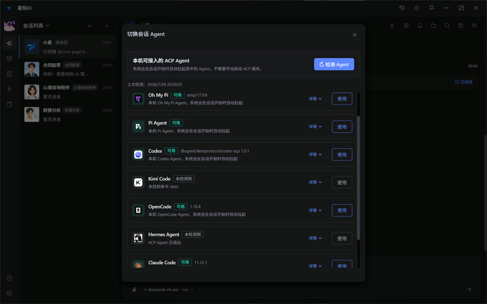The width and height of the screenshot is (487, 304).
Task: Click the OpenCode logo icon
Action: (138, 210)
